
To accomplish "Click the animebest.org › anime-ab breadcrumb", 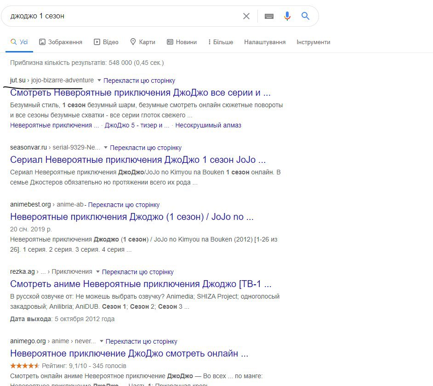I will [47, 204].
